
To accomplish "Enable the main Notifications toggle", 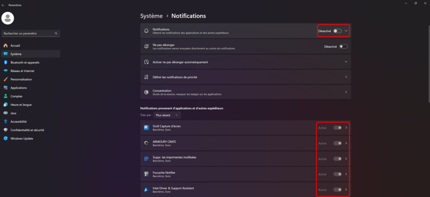I will point(338,31).
